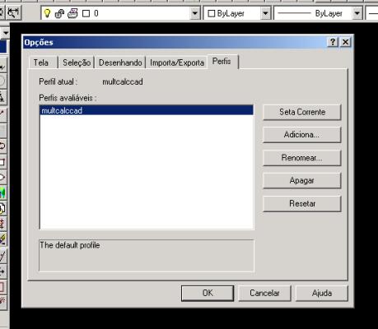The width and height of the screenshot is (378, 329).
Task: Click the layer color square icon
Action: 86,13
